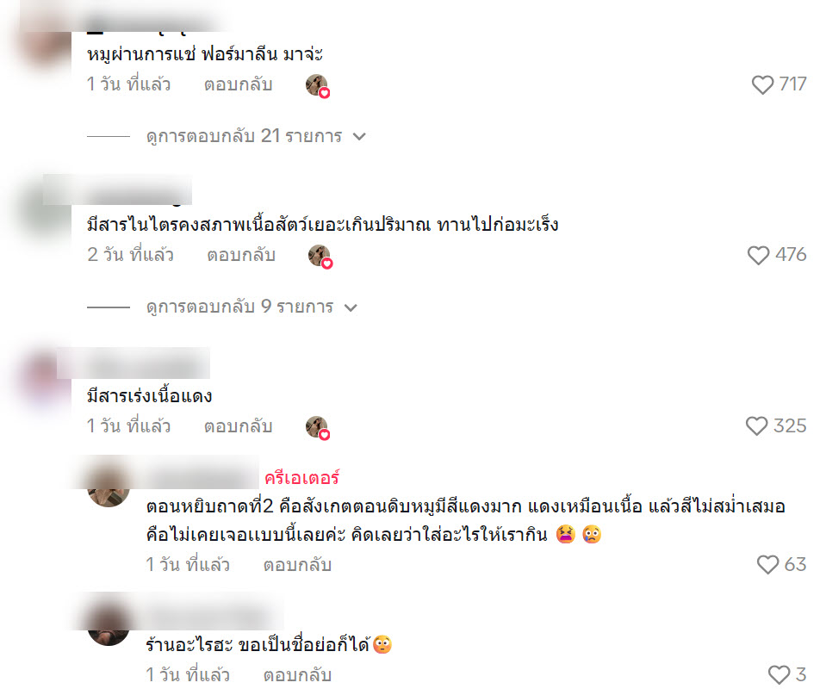Click creator-liked avatar badge on the red meat comment

click(318, 427)
